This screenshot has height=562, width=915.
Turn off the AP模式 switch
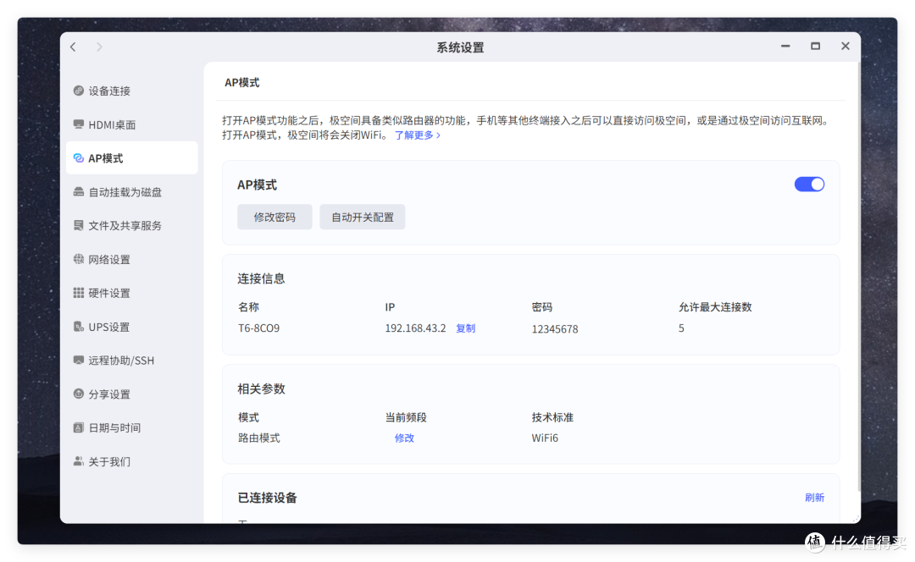coord(809,185)
